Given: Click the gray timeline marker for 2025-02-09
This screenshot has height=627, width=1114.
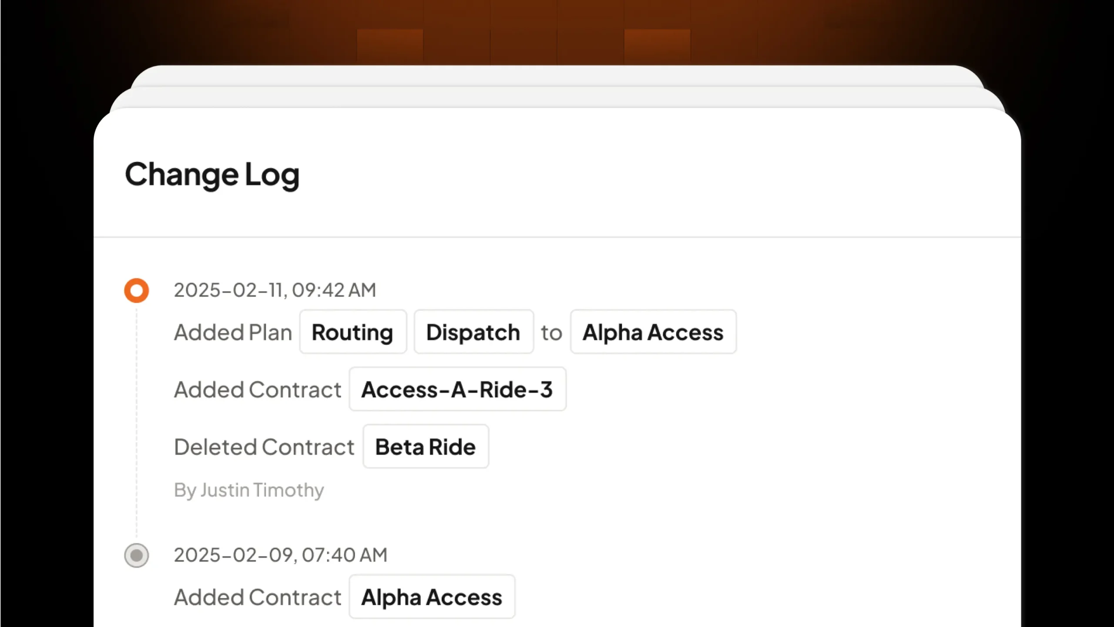Looking at the screenshot, I should [x=136, y=555].
